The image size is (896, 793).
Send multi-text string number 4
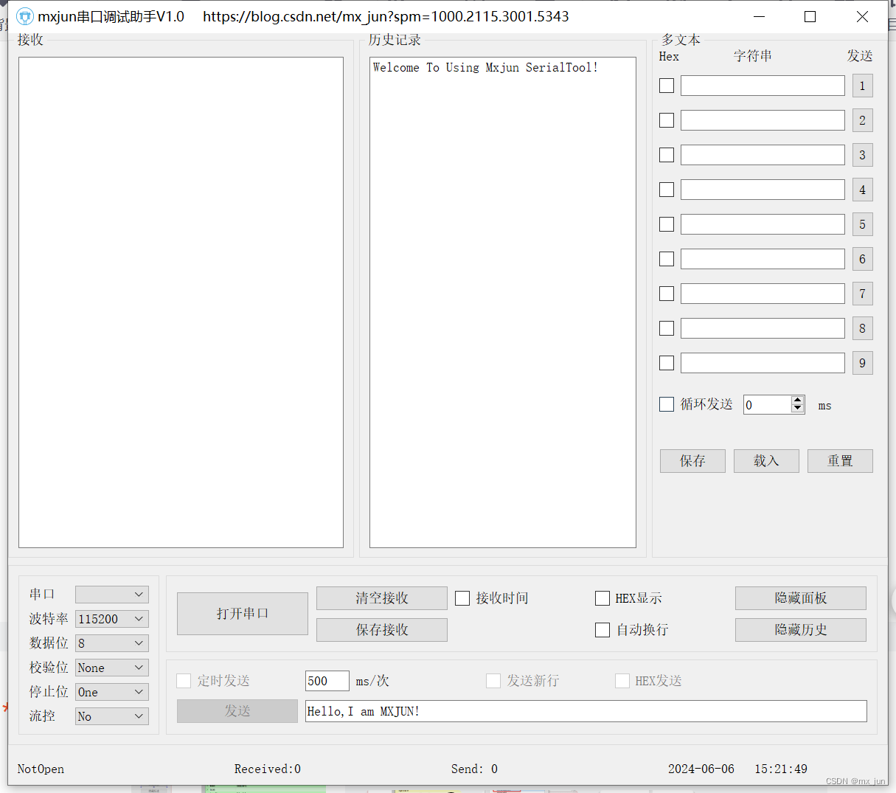tap(863, 190)
